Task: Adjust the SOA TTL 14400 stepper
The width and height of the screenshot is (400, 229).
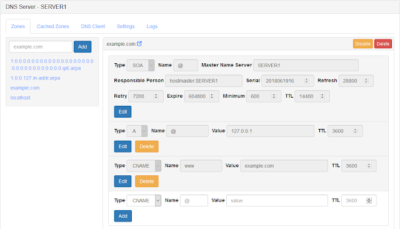Action: pyautogui.click(x=322, y=96)
